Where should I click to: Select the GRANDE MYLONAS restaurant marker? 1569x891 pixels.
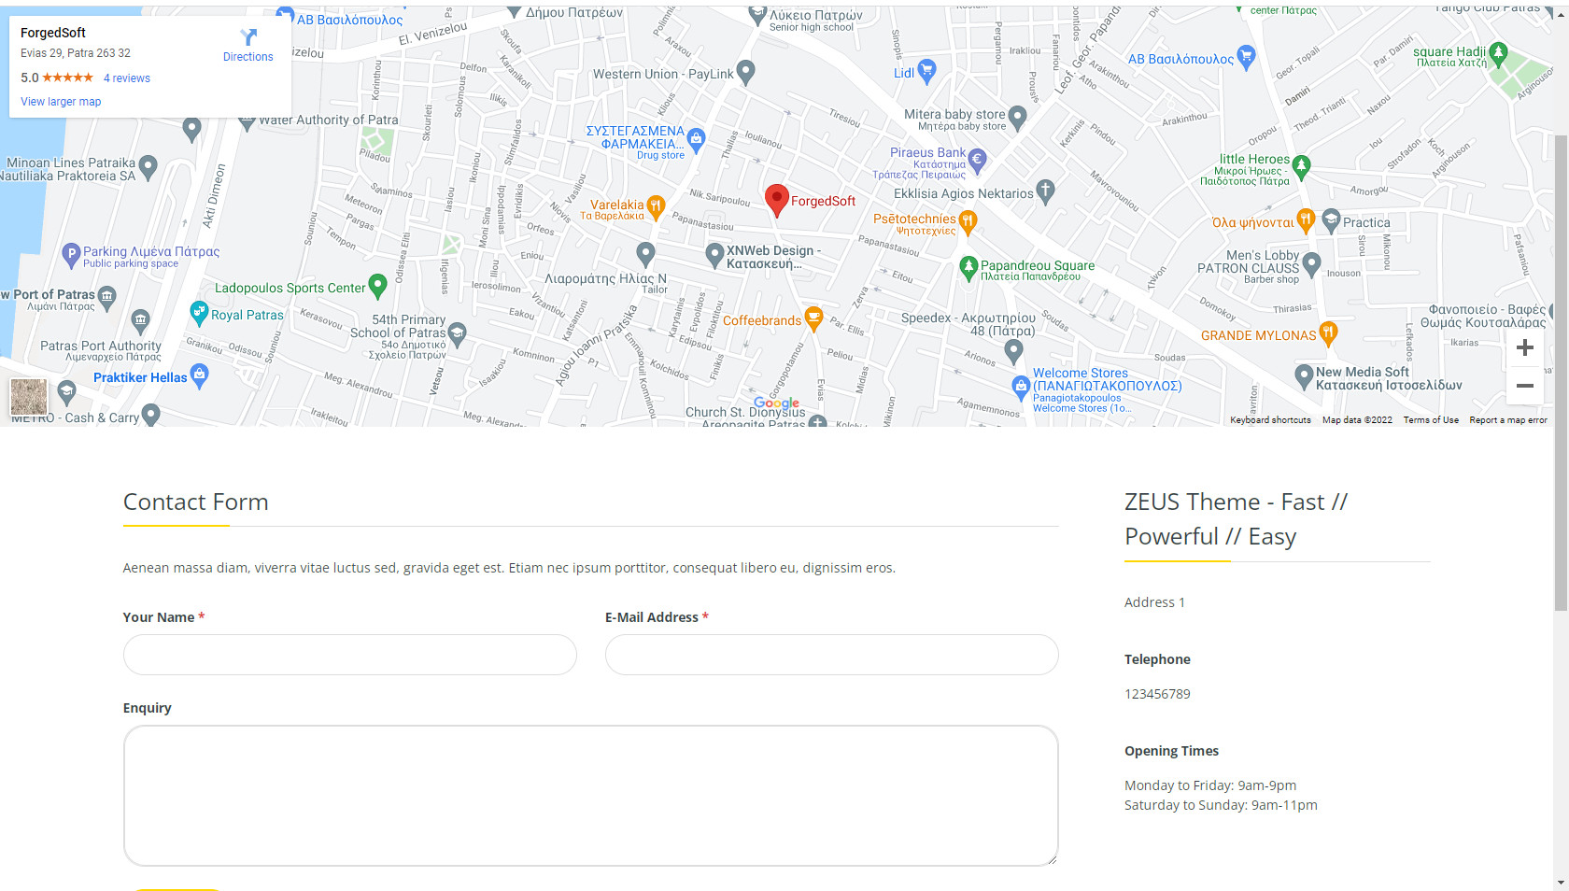1328,332
